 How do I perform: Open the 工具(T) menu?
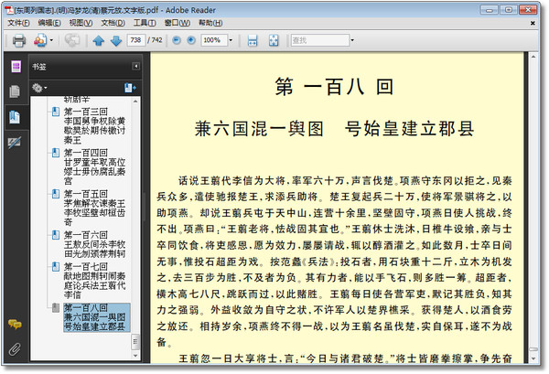(x=145, y=23)
